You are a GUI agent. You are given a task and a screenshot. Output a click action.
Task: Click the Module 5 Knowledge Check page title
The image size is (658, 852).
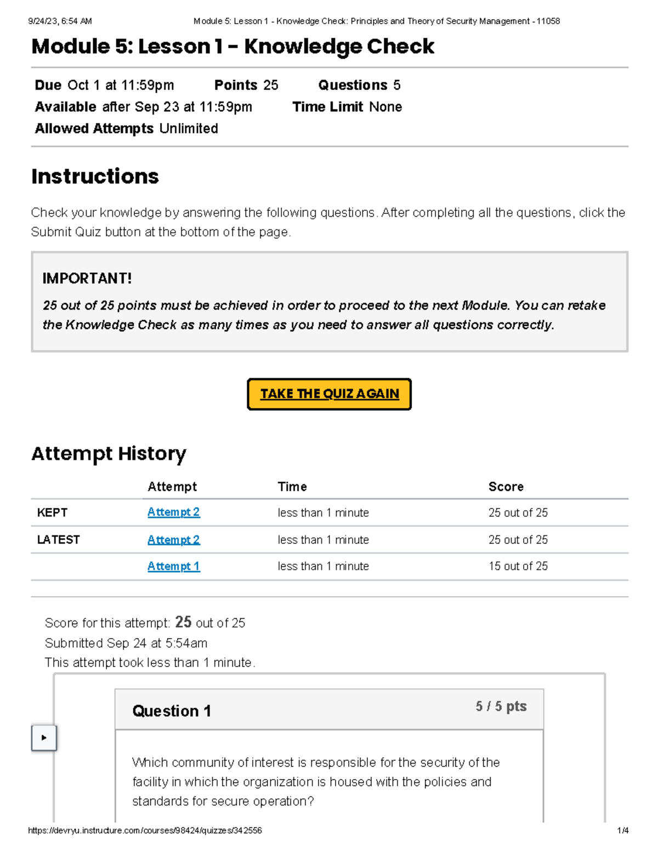(x=232, y=47)
